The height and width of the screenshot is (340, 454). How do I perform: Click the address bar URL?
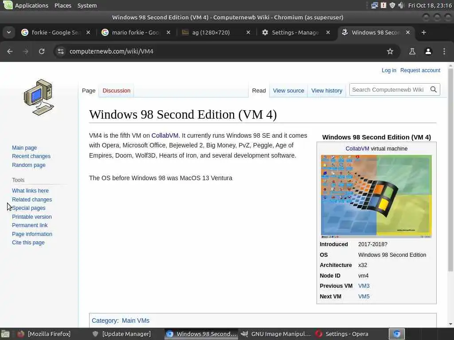[x=111, y=51]
